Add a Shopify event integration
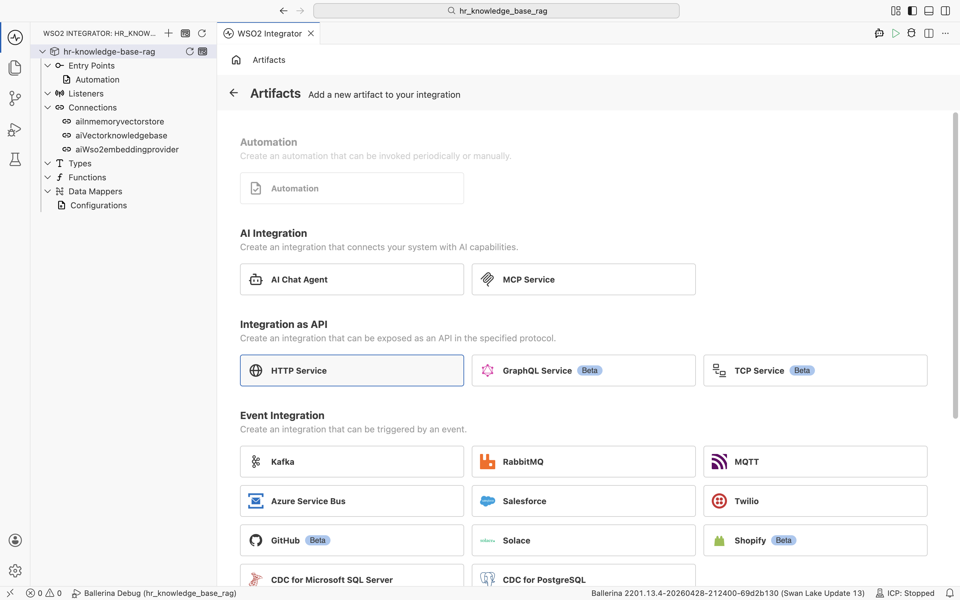Screen dimensions: 960x600 pyautogui.click(x=815, y=540)
